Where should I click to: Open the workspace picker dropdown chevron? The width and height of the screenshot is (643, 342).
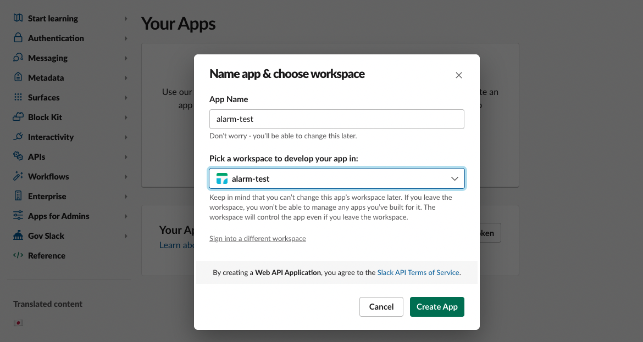click(x=454, y=178)
